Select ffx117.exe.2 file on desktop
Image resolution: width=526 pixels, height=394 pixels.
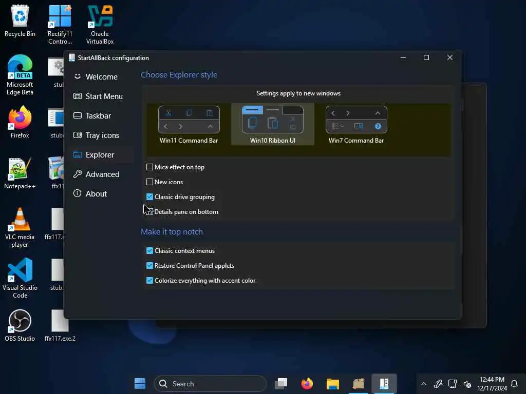[60, 325]
